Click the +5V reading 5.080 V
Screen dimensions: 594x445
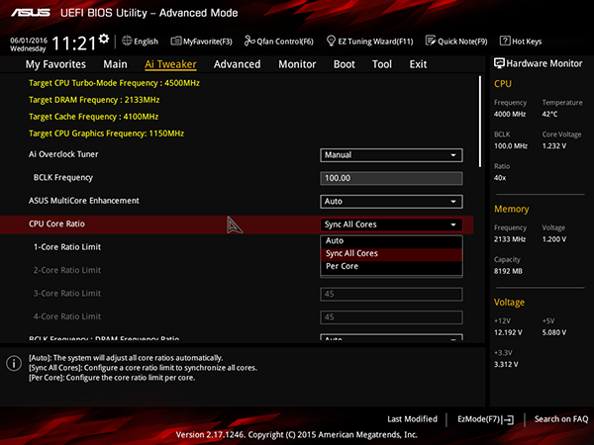(x=554, y=332)
